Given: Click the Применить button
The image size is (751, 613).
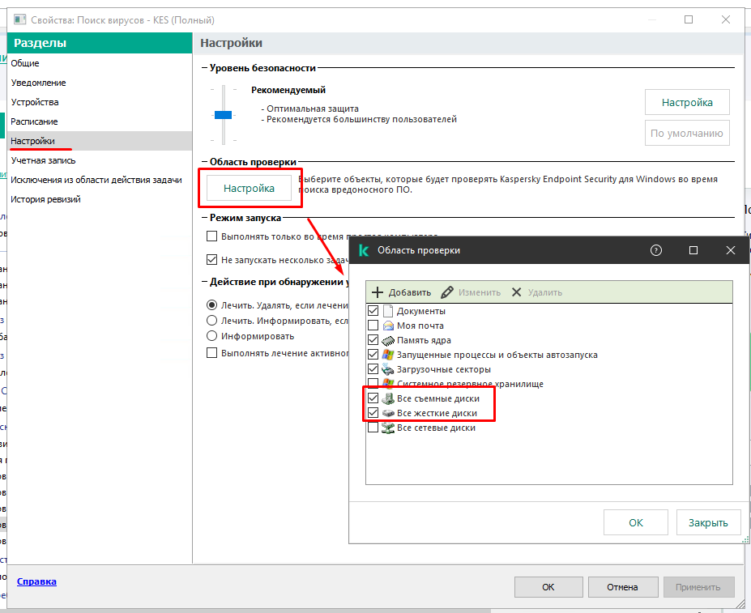Looking at the screenshot, I should [698, 587].
